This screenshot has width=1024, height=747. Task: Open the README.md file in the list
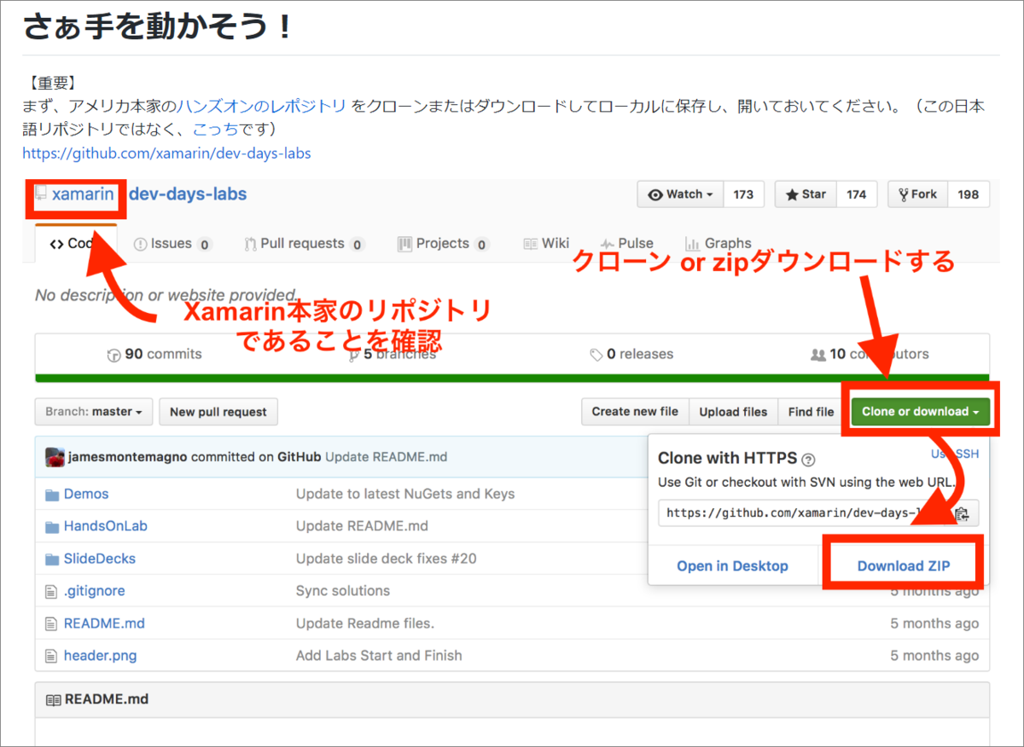[x=104, y=623]
